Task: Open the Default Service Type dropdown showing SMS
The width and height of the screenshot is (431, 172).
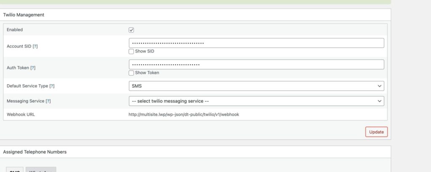Action: 256,86
